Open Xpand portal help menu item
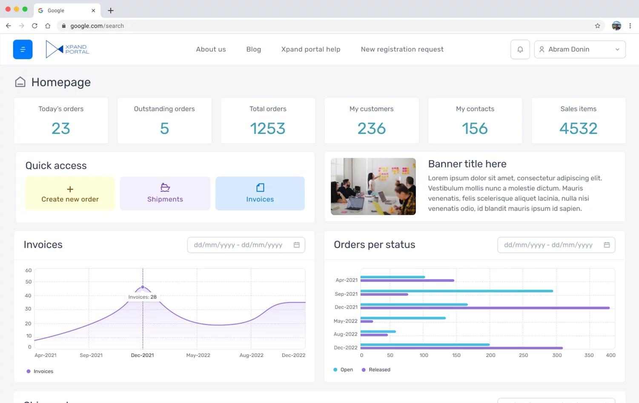 click(310, 49)
